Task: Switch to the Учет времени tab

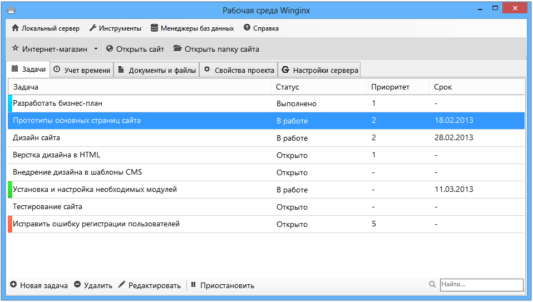Action: pyautogui.click(x=82, y=70)
